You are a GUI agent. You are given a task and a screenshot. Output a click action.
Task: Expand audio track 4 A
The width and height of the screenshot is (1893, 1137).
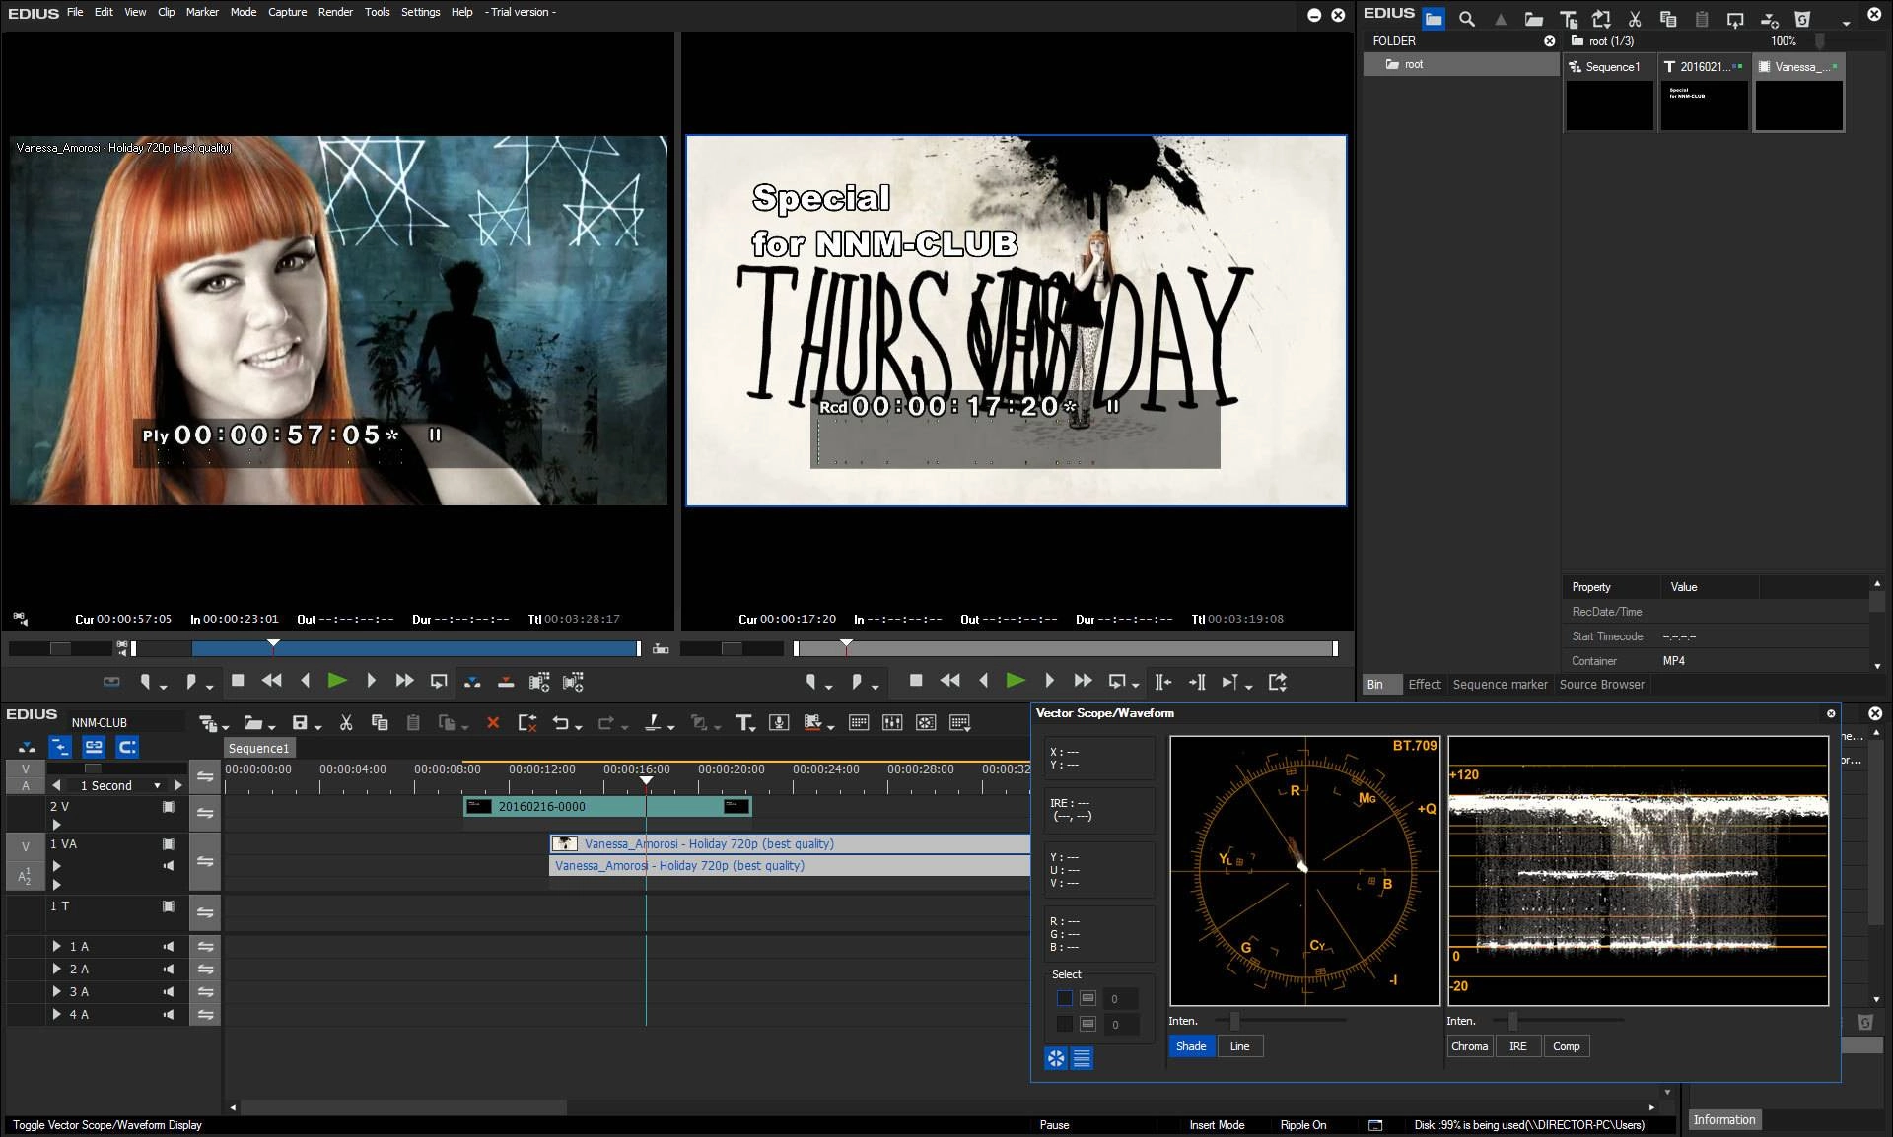(x=57, y=1014)
